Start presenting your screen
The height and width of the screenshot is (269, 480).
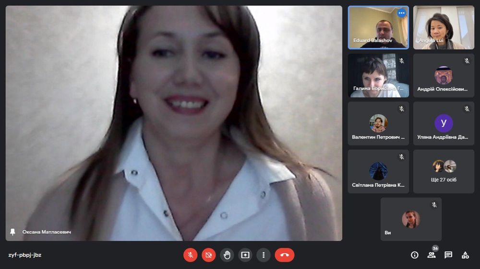coord(245,255)
